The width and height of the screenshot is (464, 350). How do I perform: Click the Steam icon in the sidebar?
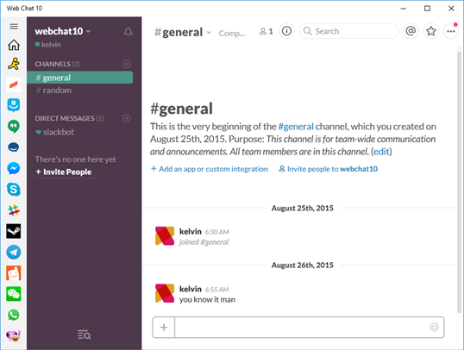(14, 231)
